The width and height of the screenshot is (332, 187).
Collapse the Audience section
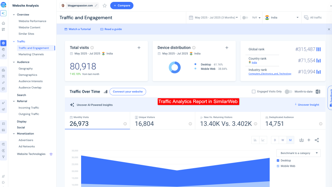[14, 62]
